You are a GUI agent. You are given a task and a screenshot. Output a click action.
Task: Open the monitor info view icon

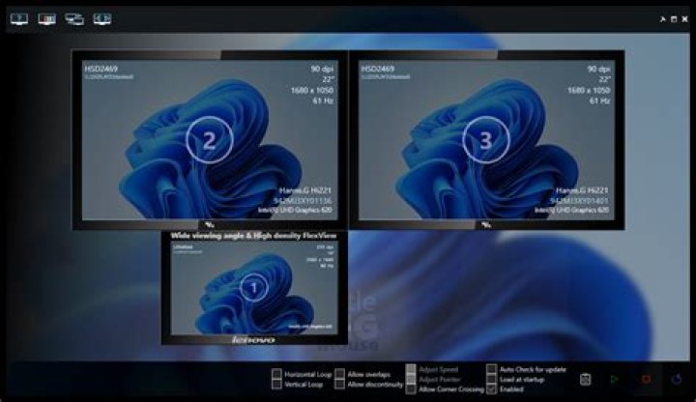click(x=19, y=18)
